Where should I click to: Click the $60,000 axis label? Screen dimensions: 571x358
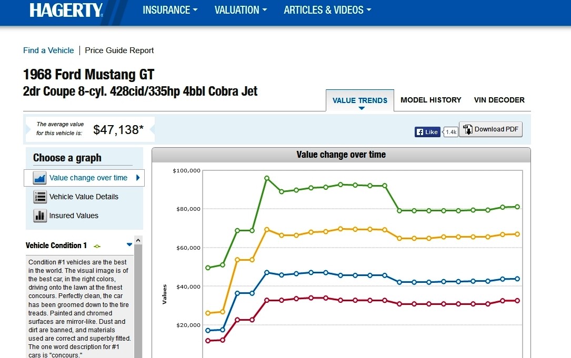[x=188, y=248]
